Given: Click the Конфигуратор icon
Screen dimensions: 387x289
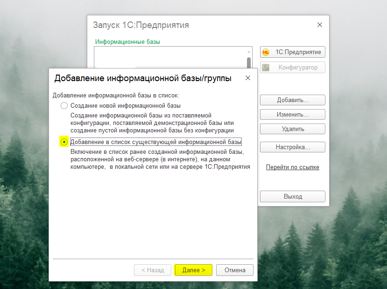Looking at the screenshot, I should pos(266,68).
